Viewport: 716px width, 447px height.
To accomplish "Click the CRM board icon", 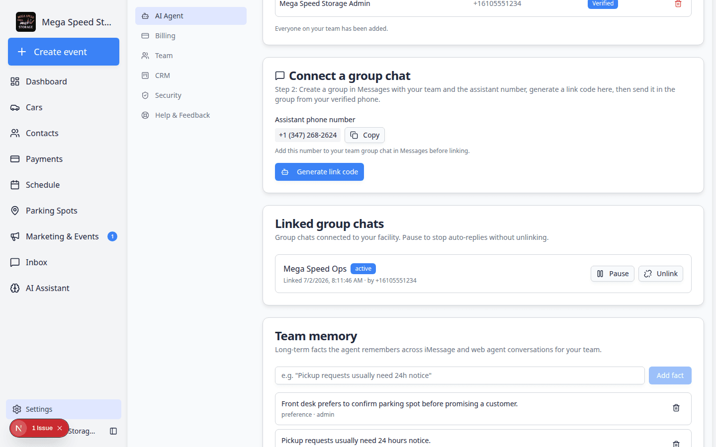I will coord(145,75).
